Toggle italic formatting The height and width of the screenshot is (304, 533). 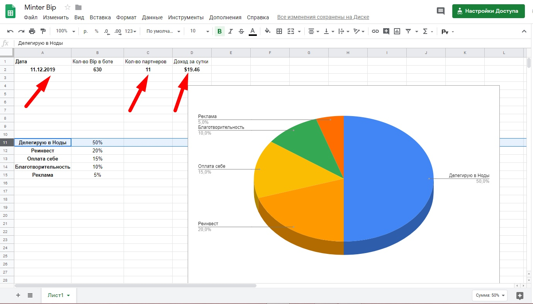pos(231,31)
